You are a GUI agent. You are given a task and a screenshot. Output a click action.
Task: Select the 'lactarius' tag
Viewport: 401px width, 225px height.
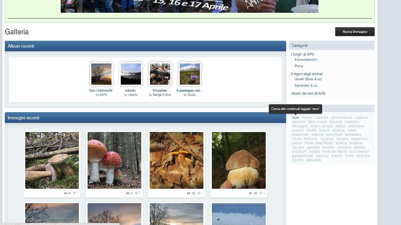(x=356, y=143)
